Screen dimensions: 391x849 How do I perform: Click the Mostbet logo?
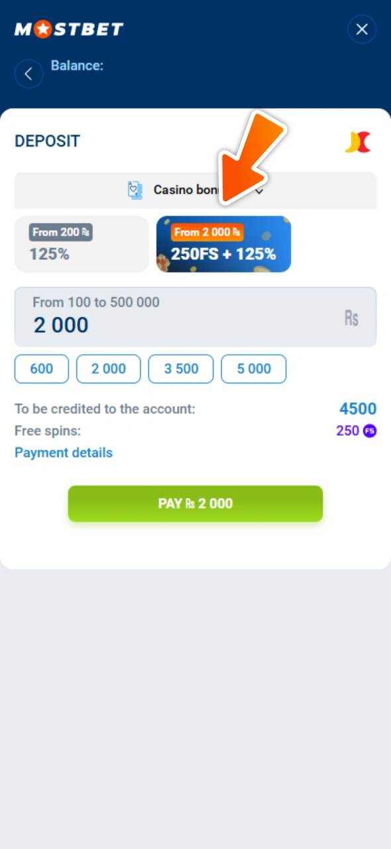pos(68,29)
